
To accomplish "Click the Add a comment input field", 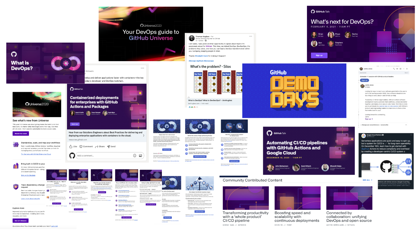I will (110, 156).
